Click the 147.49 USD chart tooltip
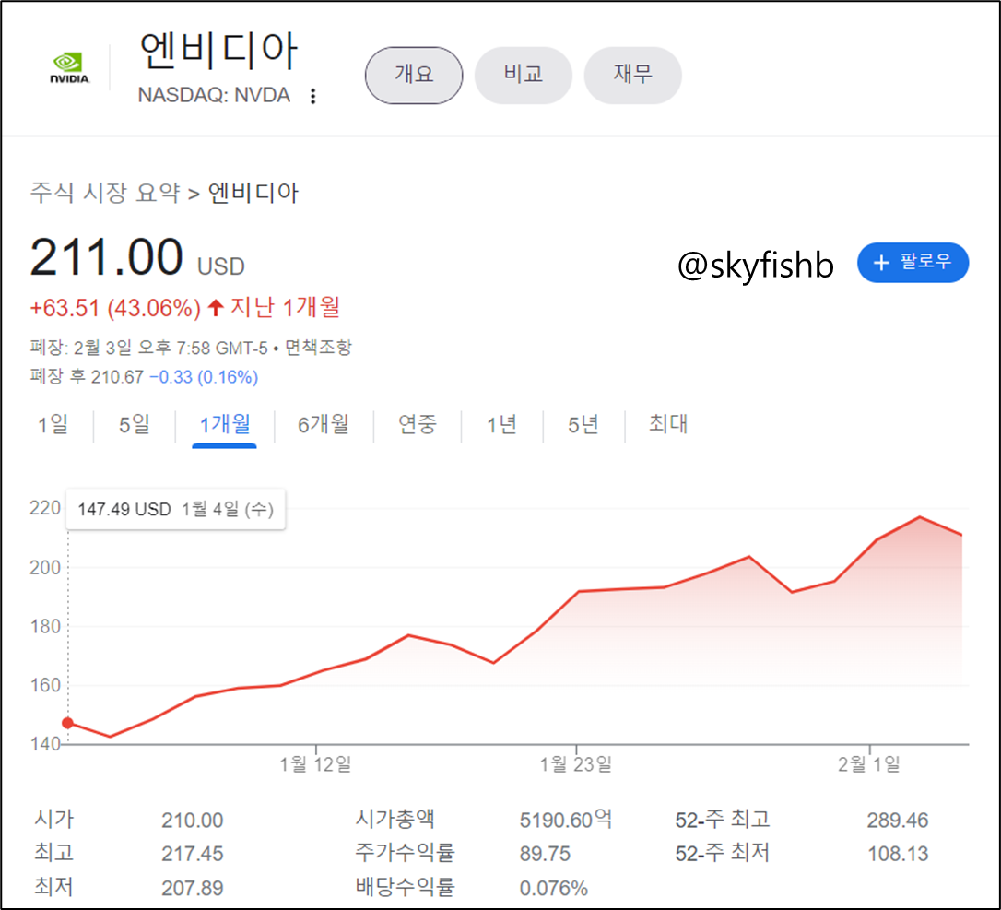 pyautogui.click(x=175, y=509)
